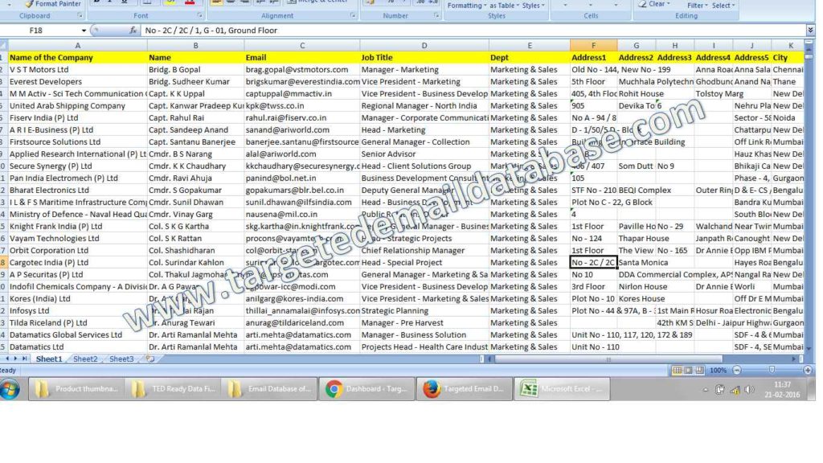Switch to Chrome Dashboard window

[x=366, y=389]
